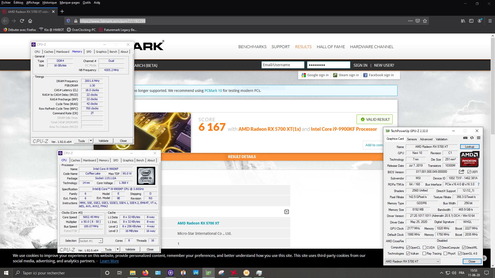
Task: Go to Firefox home page
Action: (x=30, y=21)
